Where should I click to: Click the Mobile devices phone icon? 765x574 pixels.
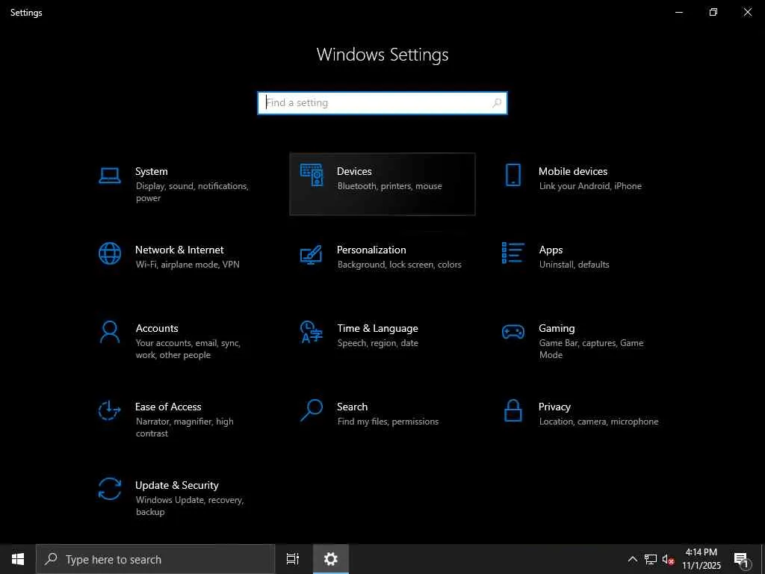pos(513,175)
